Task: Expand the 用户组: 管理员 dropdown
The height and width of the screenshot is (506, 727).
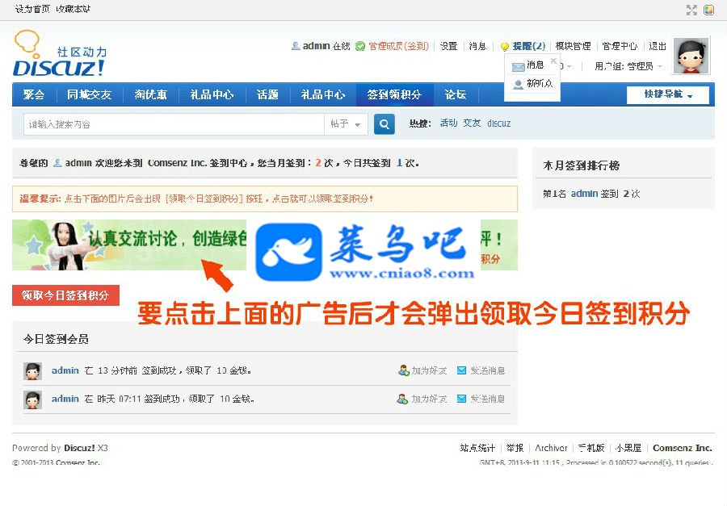Action: click(x=628, y=66)
